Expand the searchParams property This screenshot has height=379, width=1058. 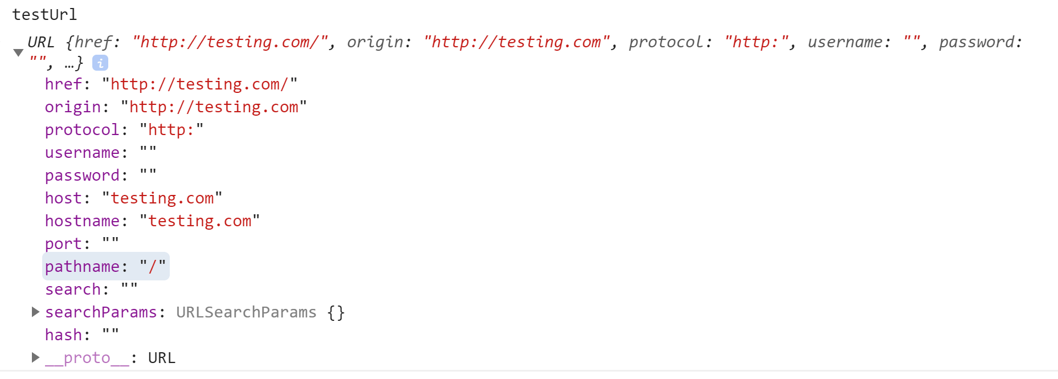click(35, 312)
